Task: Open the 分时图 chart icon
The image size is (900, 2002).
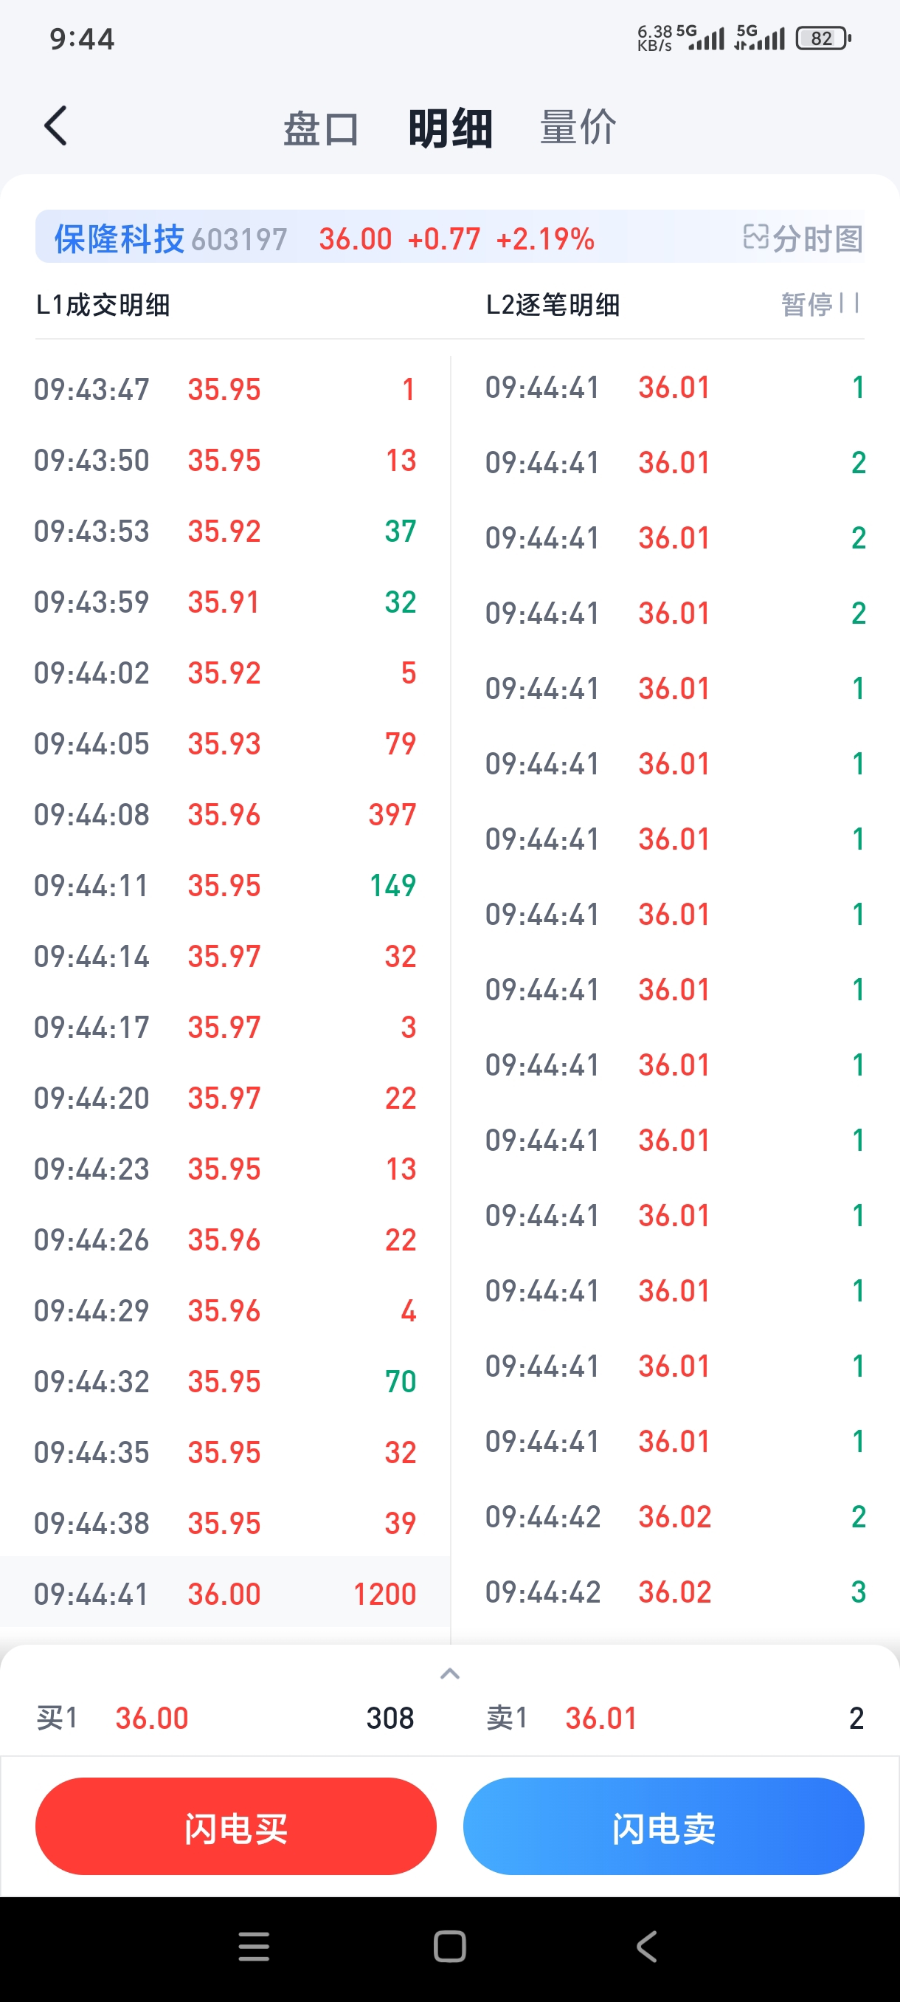Action: pos(802,238)
